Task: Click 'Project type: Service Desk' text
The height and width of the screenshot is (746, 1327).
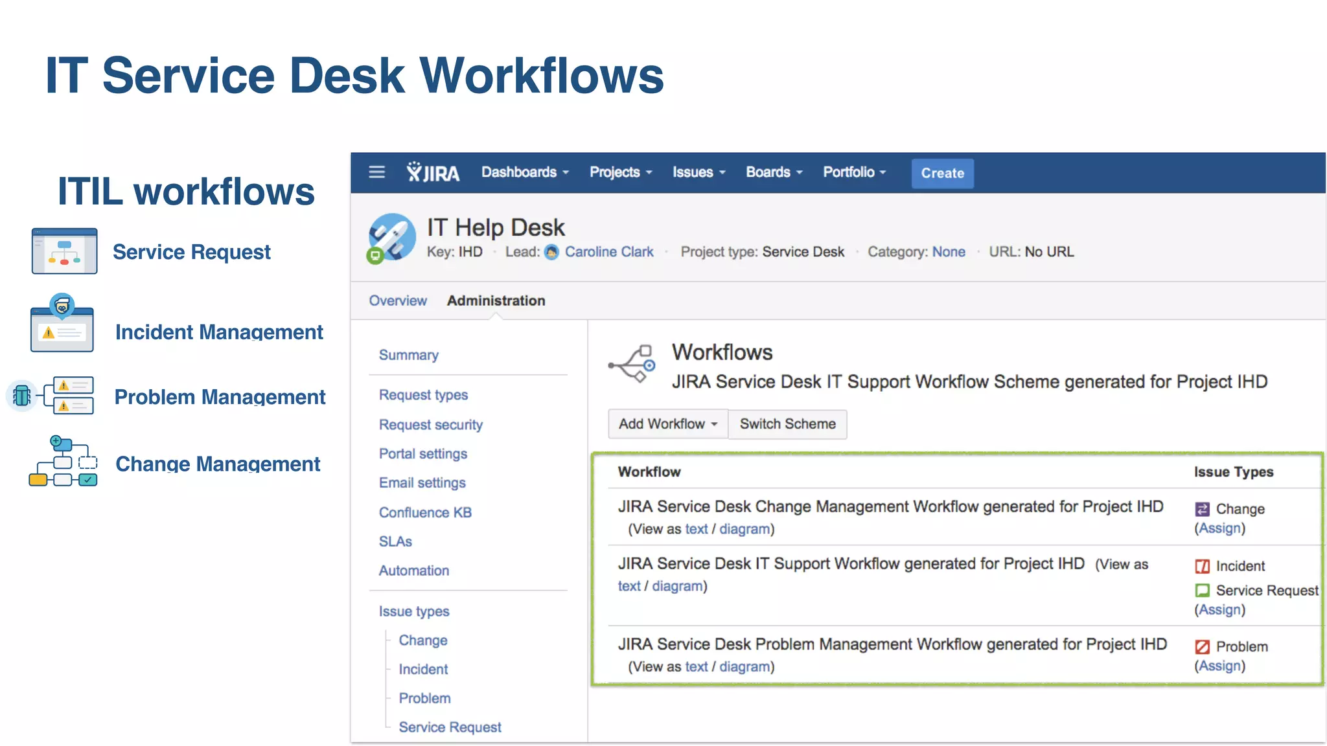Action: point(762,252)
